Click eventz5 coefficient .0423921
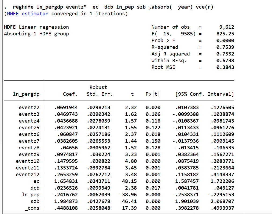The width and height of the screenshot is (272, 214). pos(66,128)
